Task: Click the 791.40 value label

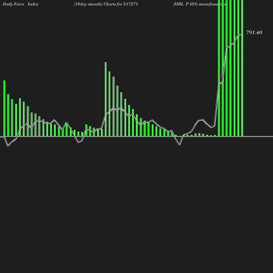Action: pyautogui.click(x=254, y=33)
